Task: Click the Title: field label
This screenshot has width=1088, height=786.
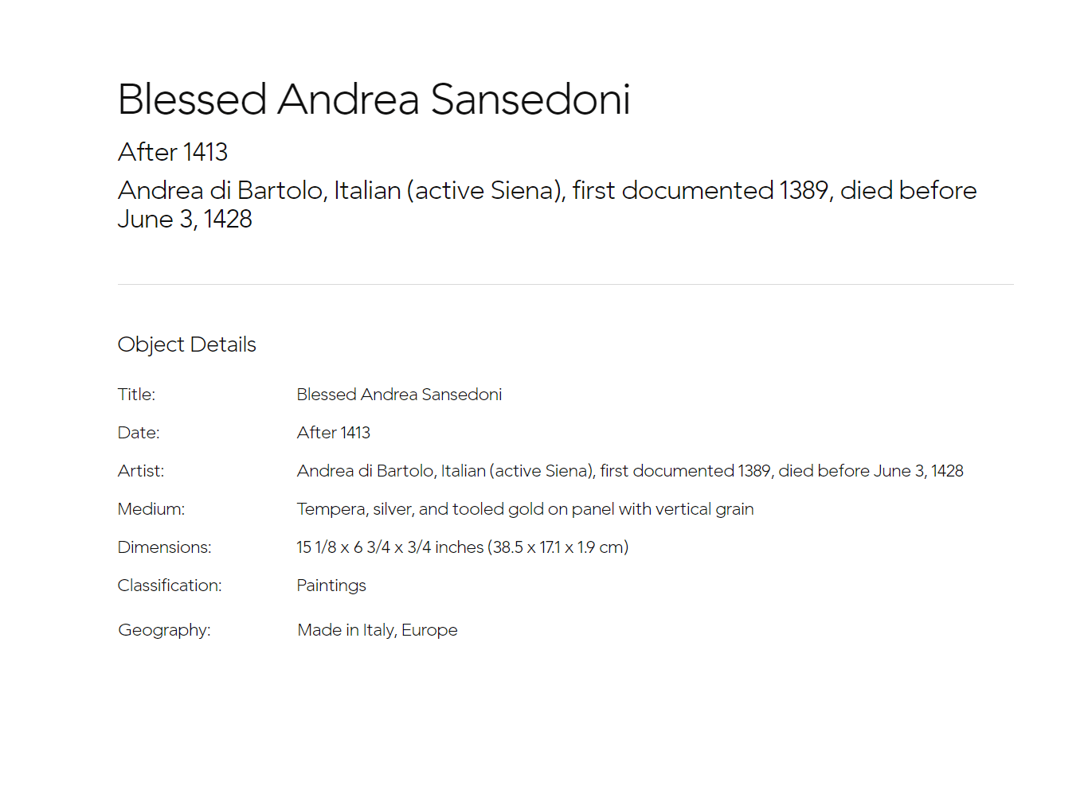Action: click(x=136, y=395)
